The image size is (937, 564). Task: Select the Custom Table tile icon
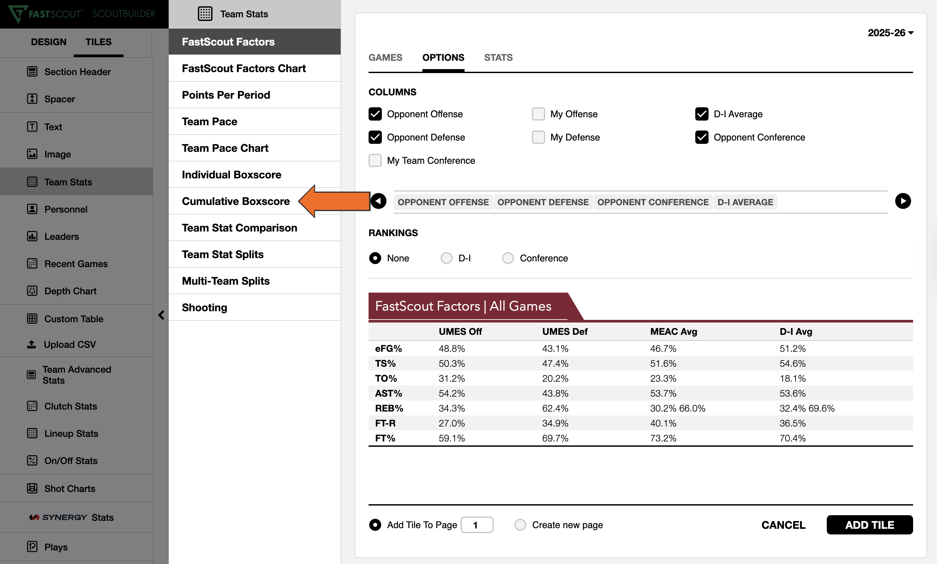tap(32, 319)
